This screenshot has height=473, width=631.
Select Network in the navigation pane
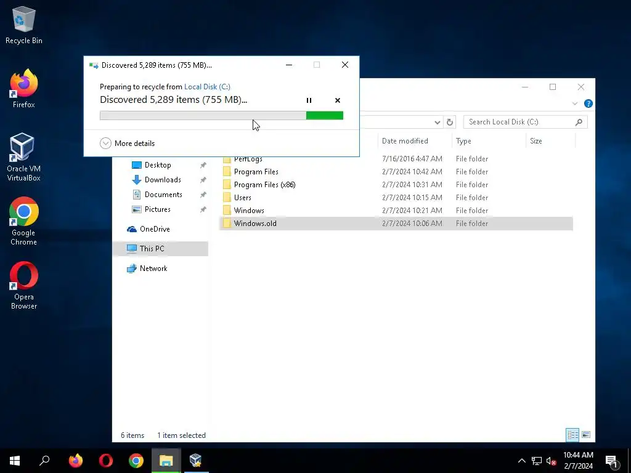tap(153, 269)
